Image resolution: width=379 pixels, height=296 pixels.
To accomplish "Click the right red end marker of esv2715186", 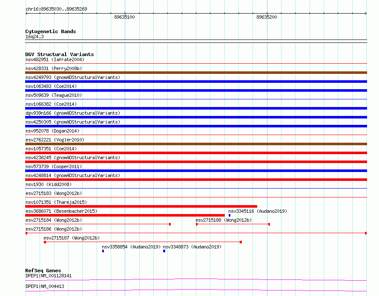I will click(x=366, y=233).
